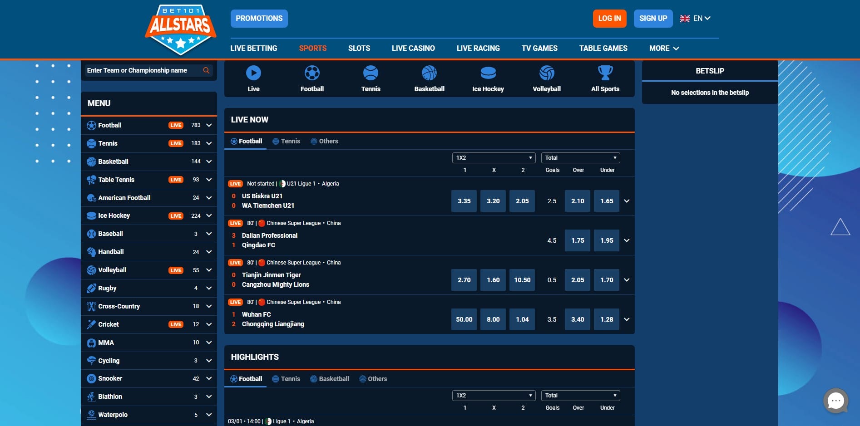The width and height of the screenshot is (860, 426).
Task: Open the live chat bubble icon
Action: tap(835, 401)
